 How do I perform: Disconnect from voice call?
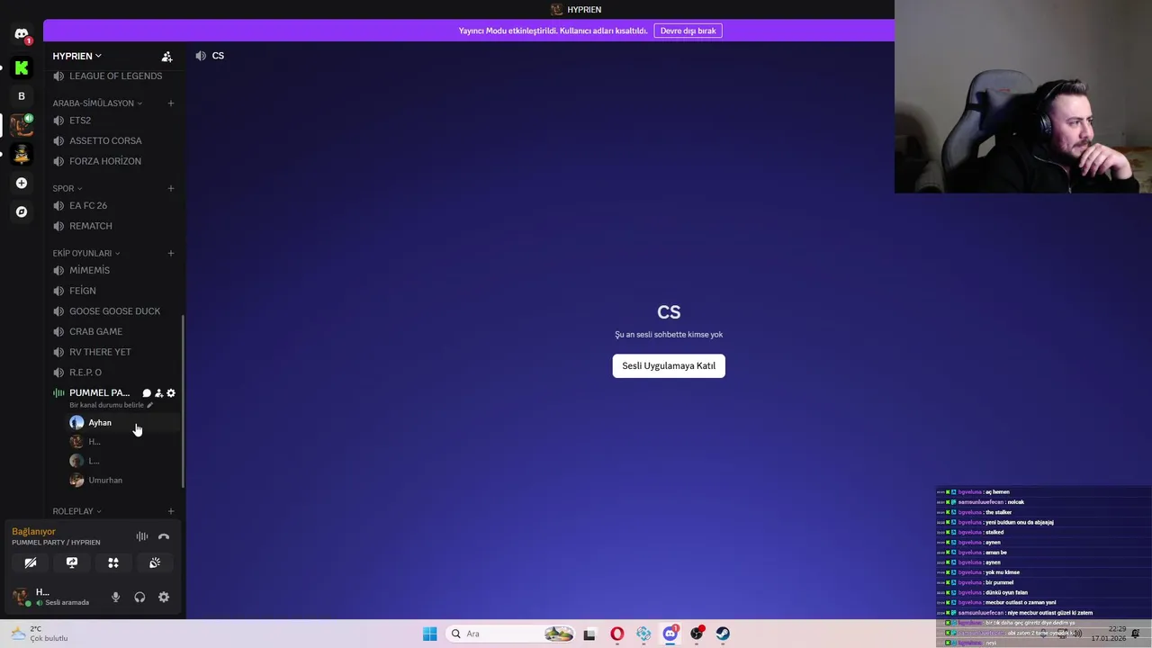click(164, 536)
